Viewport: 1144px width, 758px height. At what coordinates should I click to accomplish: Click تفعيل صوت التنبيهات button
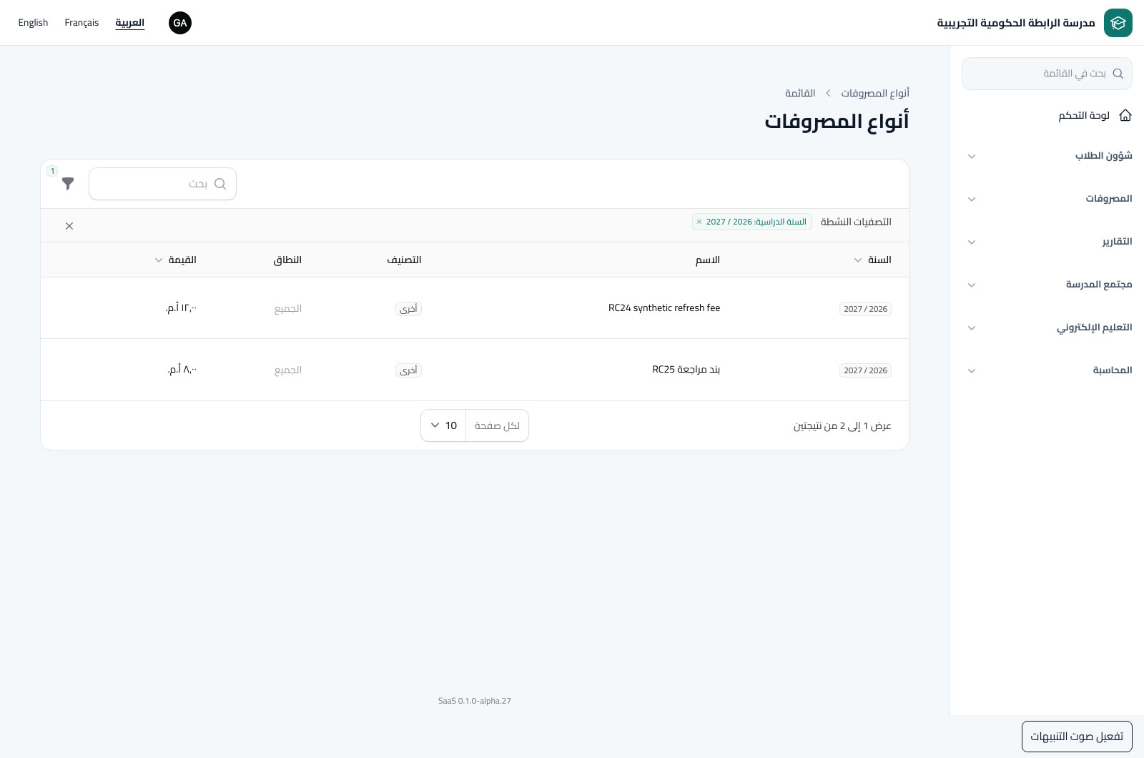(1077, 737)
